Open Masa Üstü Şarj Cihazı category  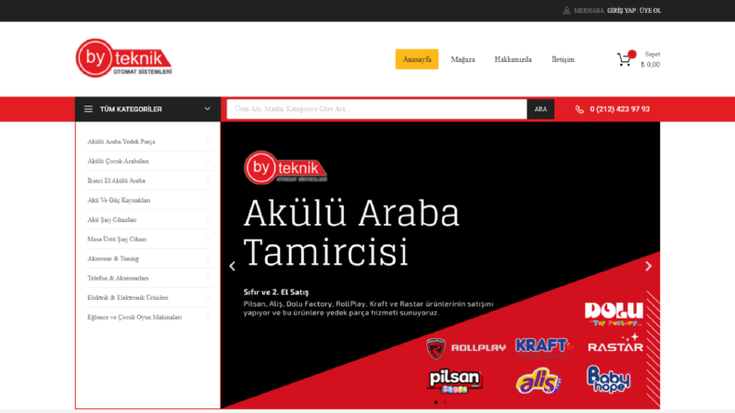click(x=117, y=239)
